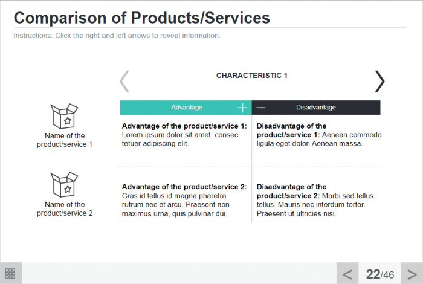Click the 'Name of the product/service 2' label
The image size is (423, 284).
[65, 209]
